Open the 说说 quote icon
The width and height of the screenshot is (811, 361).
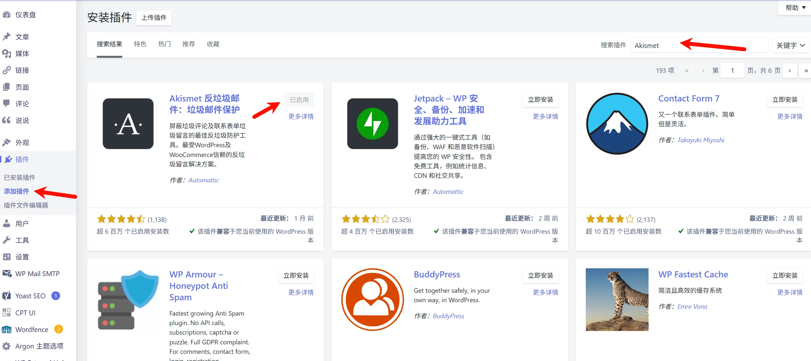(7, 120)
